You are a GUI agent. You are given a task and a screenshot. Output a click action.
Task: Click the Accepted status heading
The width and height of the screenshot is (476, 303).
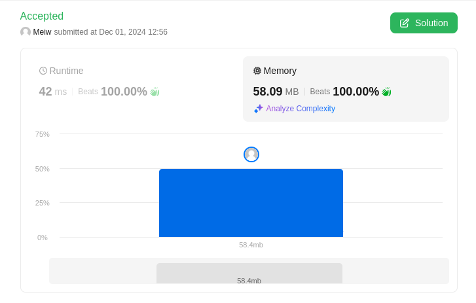coord(42,16)
